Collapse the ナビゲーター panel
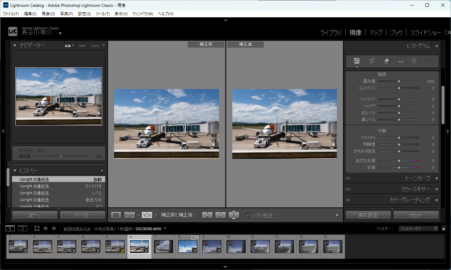 (x=15, y=45)
